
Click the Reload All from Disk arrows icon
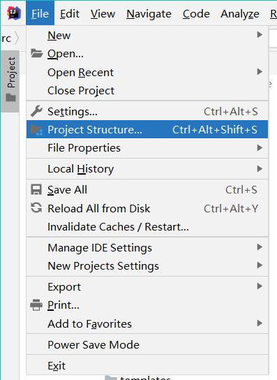pos(36,208)
